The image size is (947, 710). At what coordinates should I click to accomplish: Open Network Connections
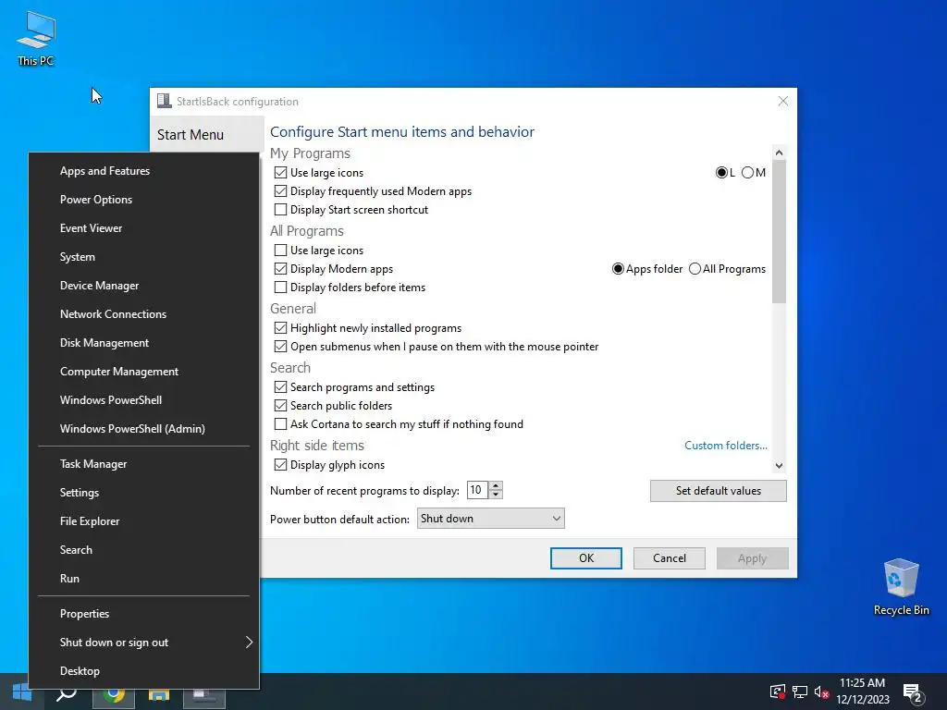point(145,314)
